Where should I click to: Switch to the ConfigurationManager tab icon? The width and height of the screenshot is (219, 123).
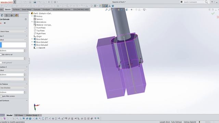(x=7, y=15)
